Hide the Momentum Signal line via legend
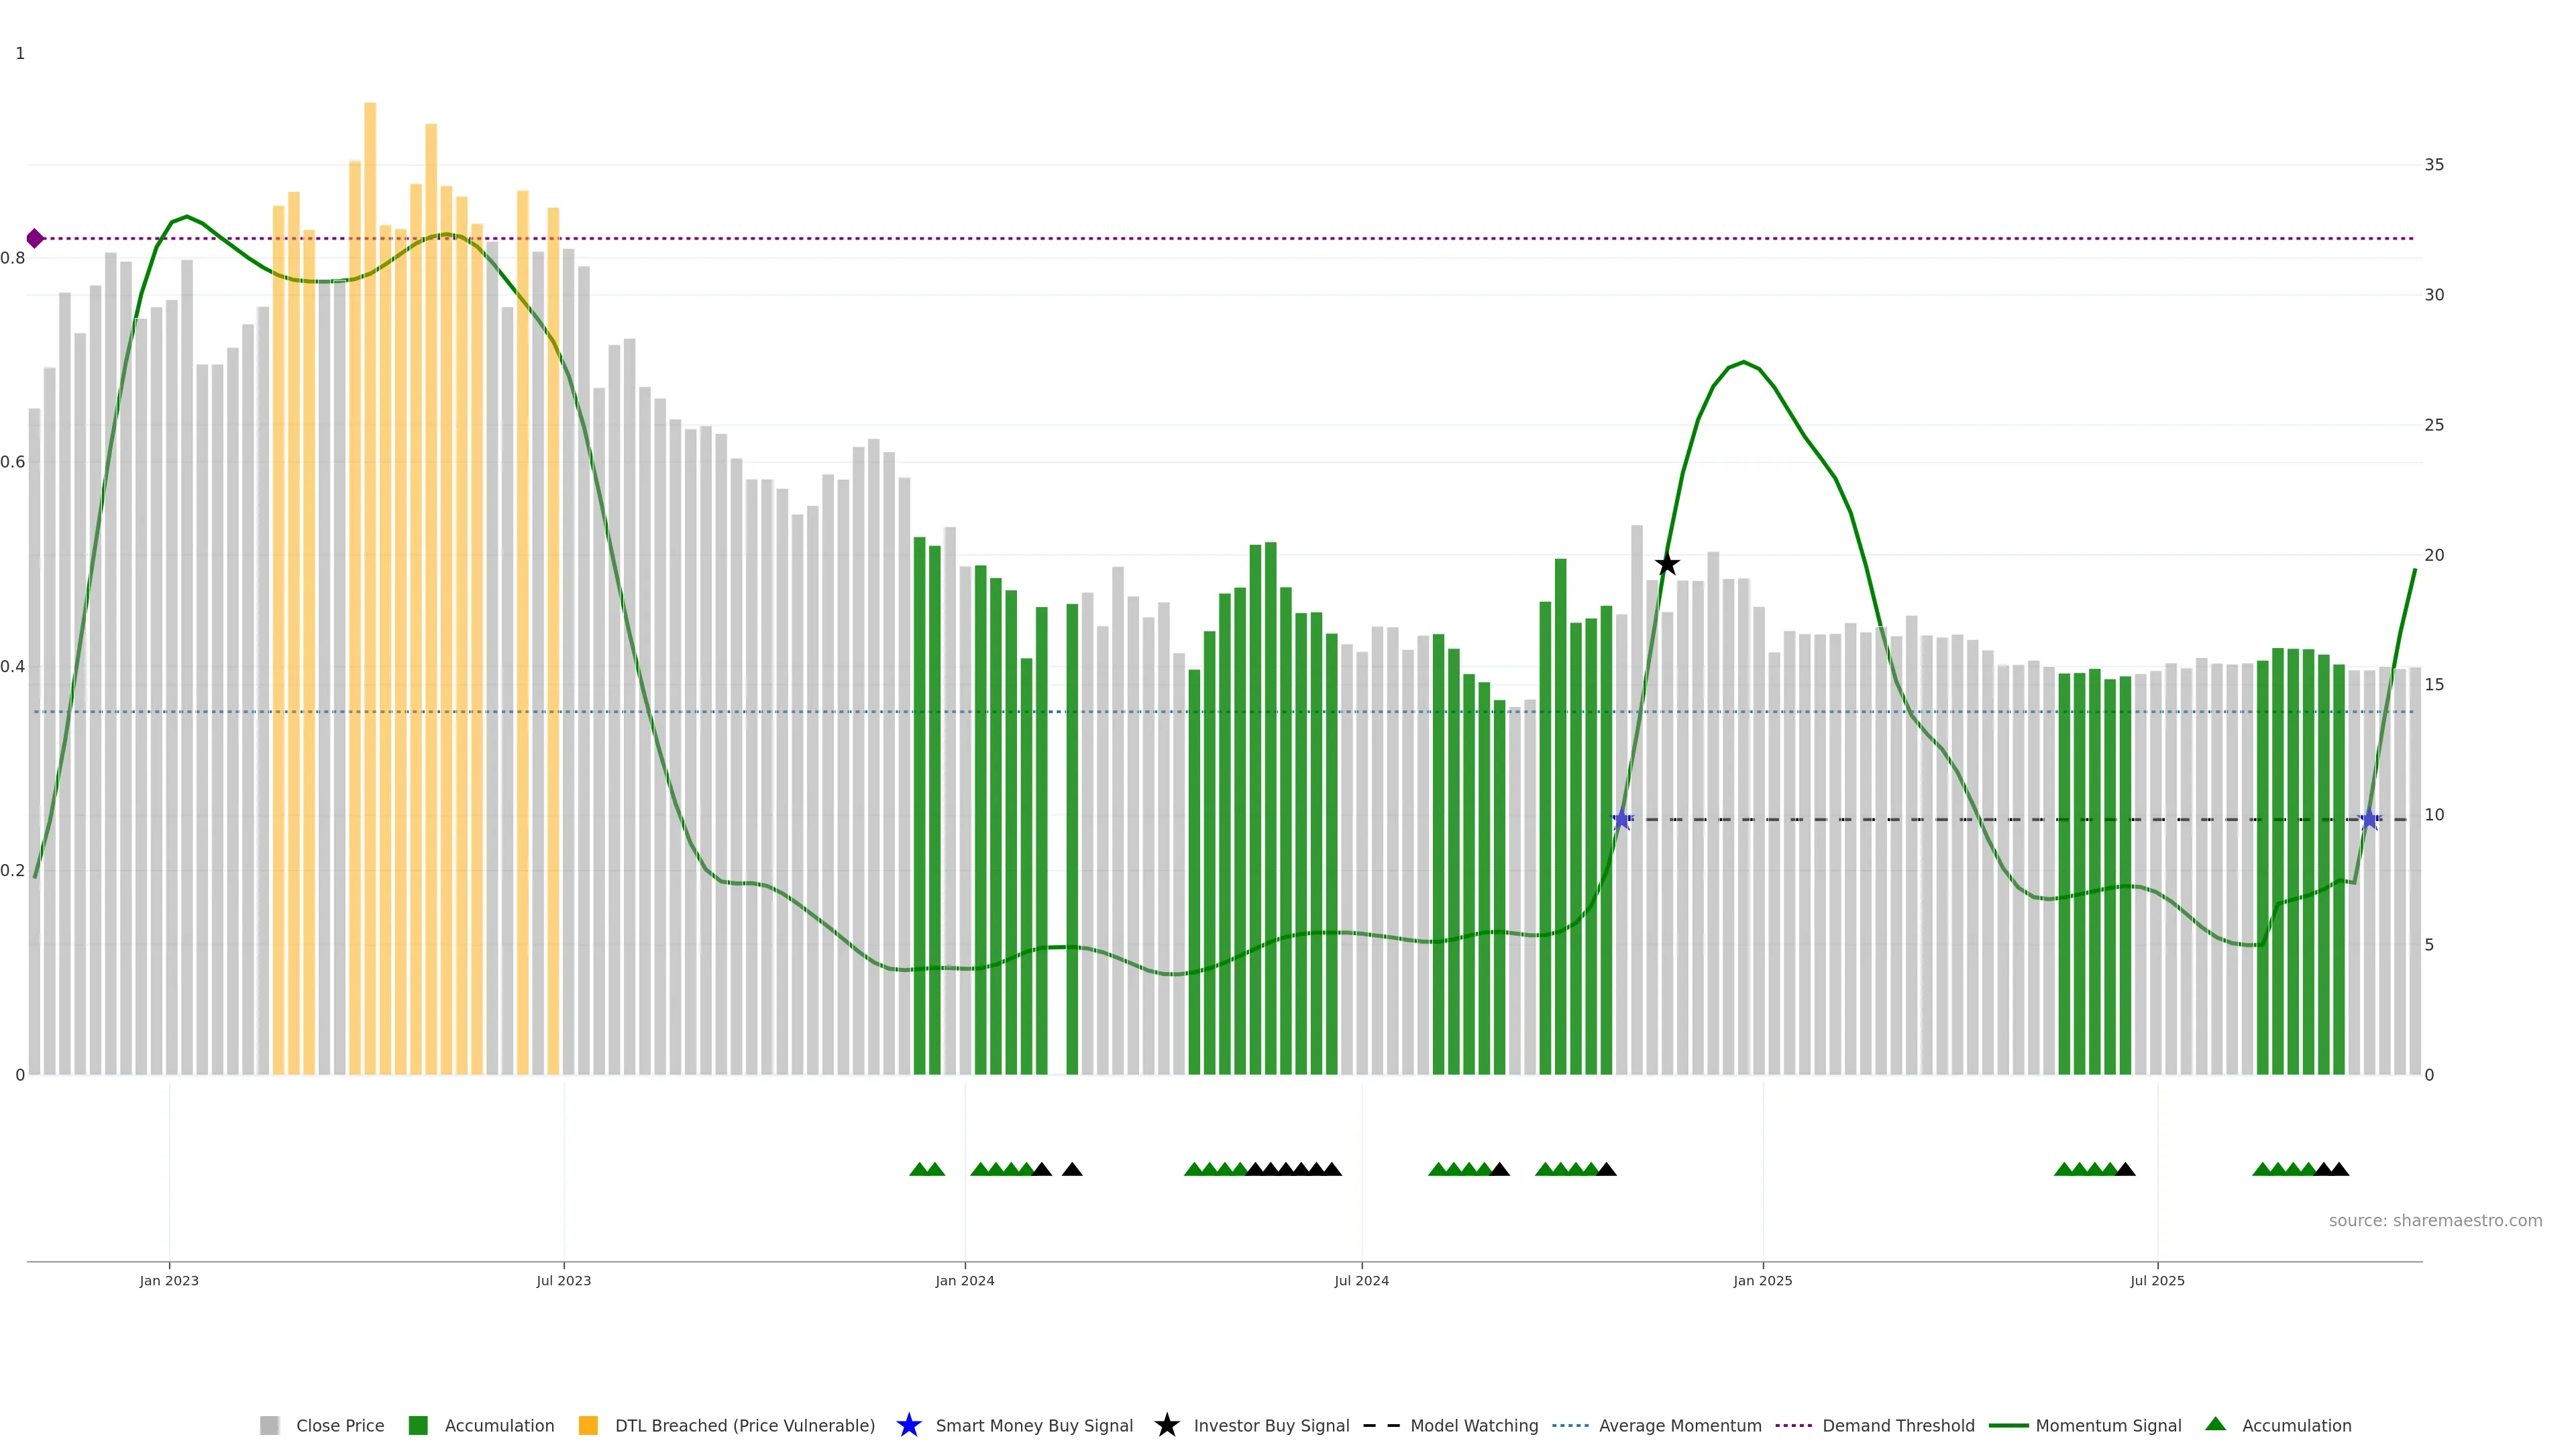Screen dimensions: 2576x1449 click(x=2108, y=1426)
